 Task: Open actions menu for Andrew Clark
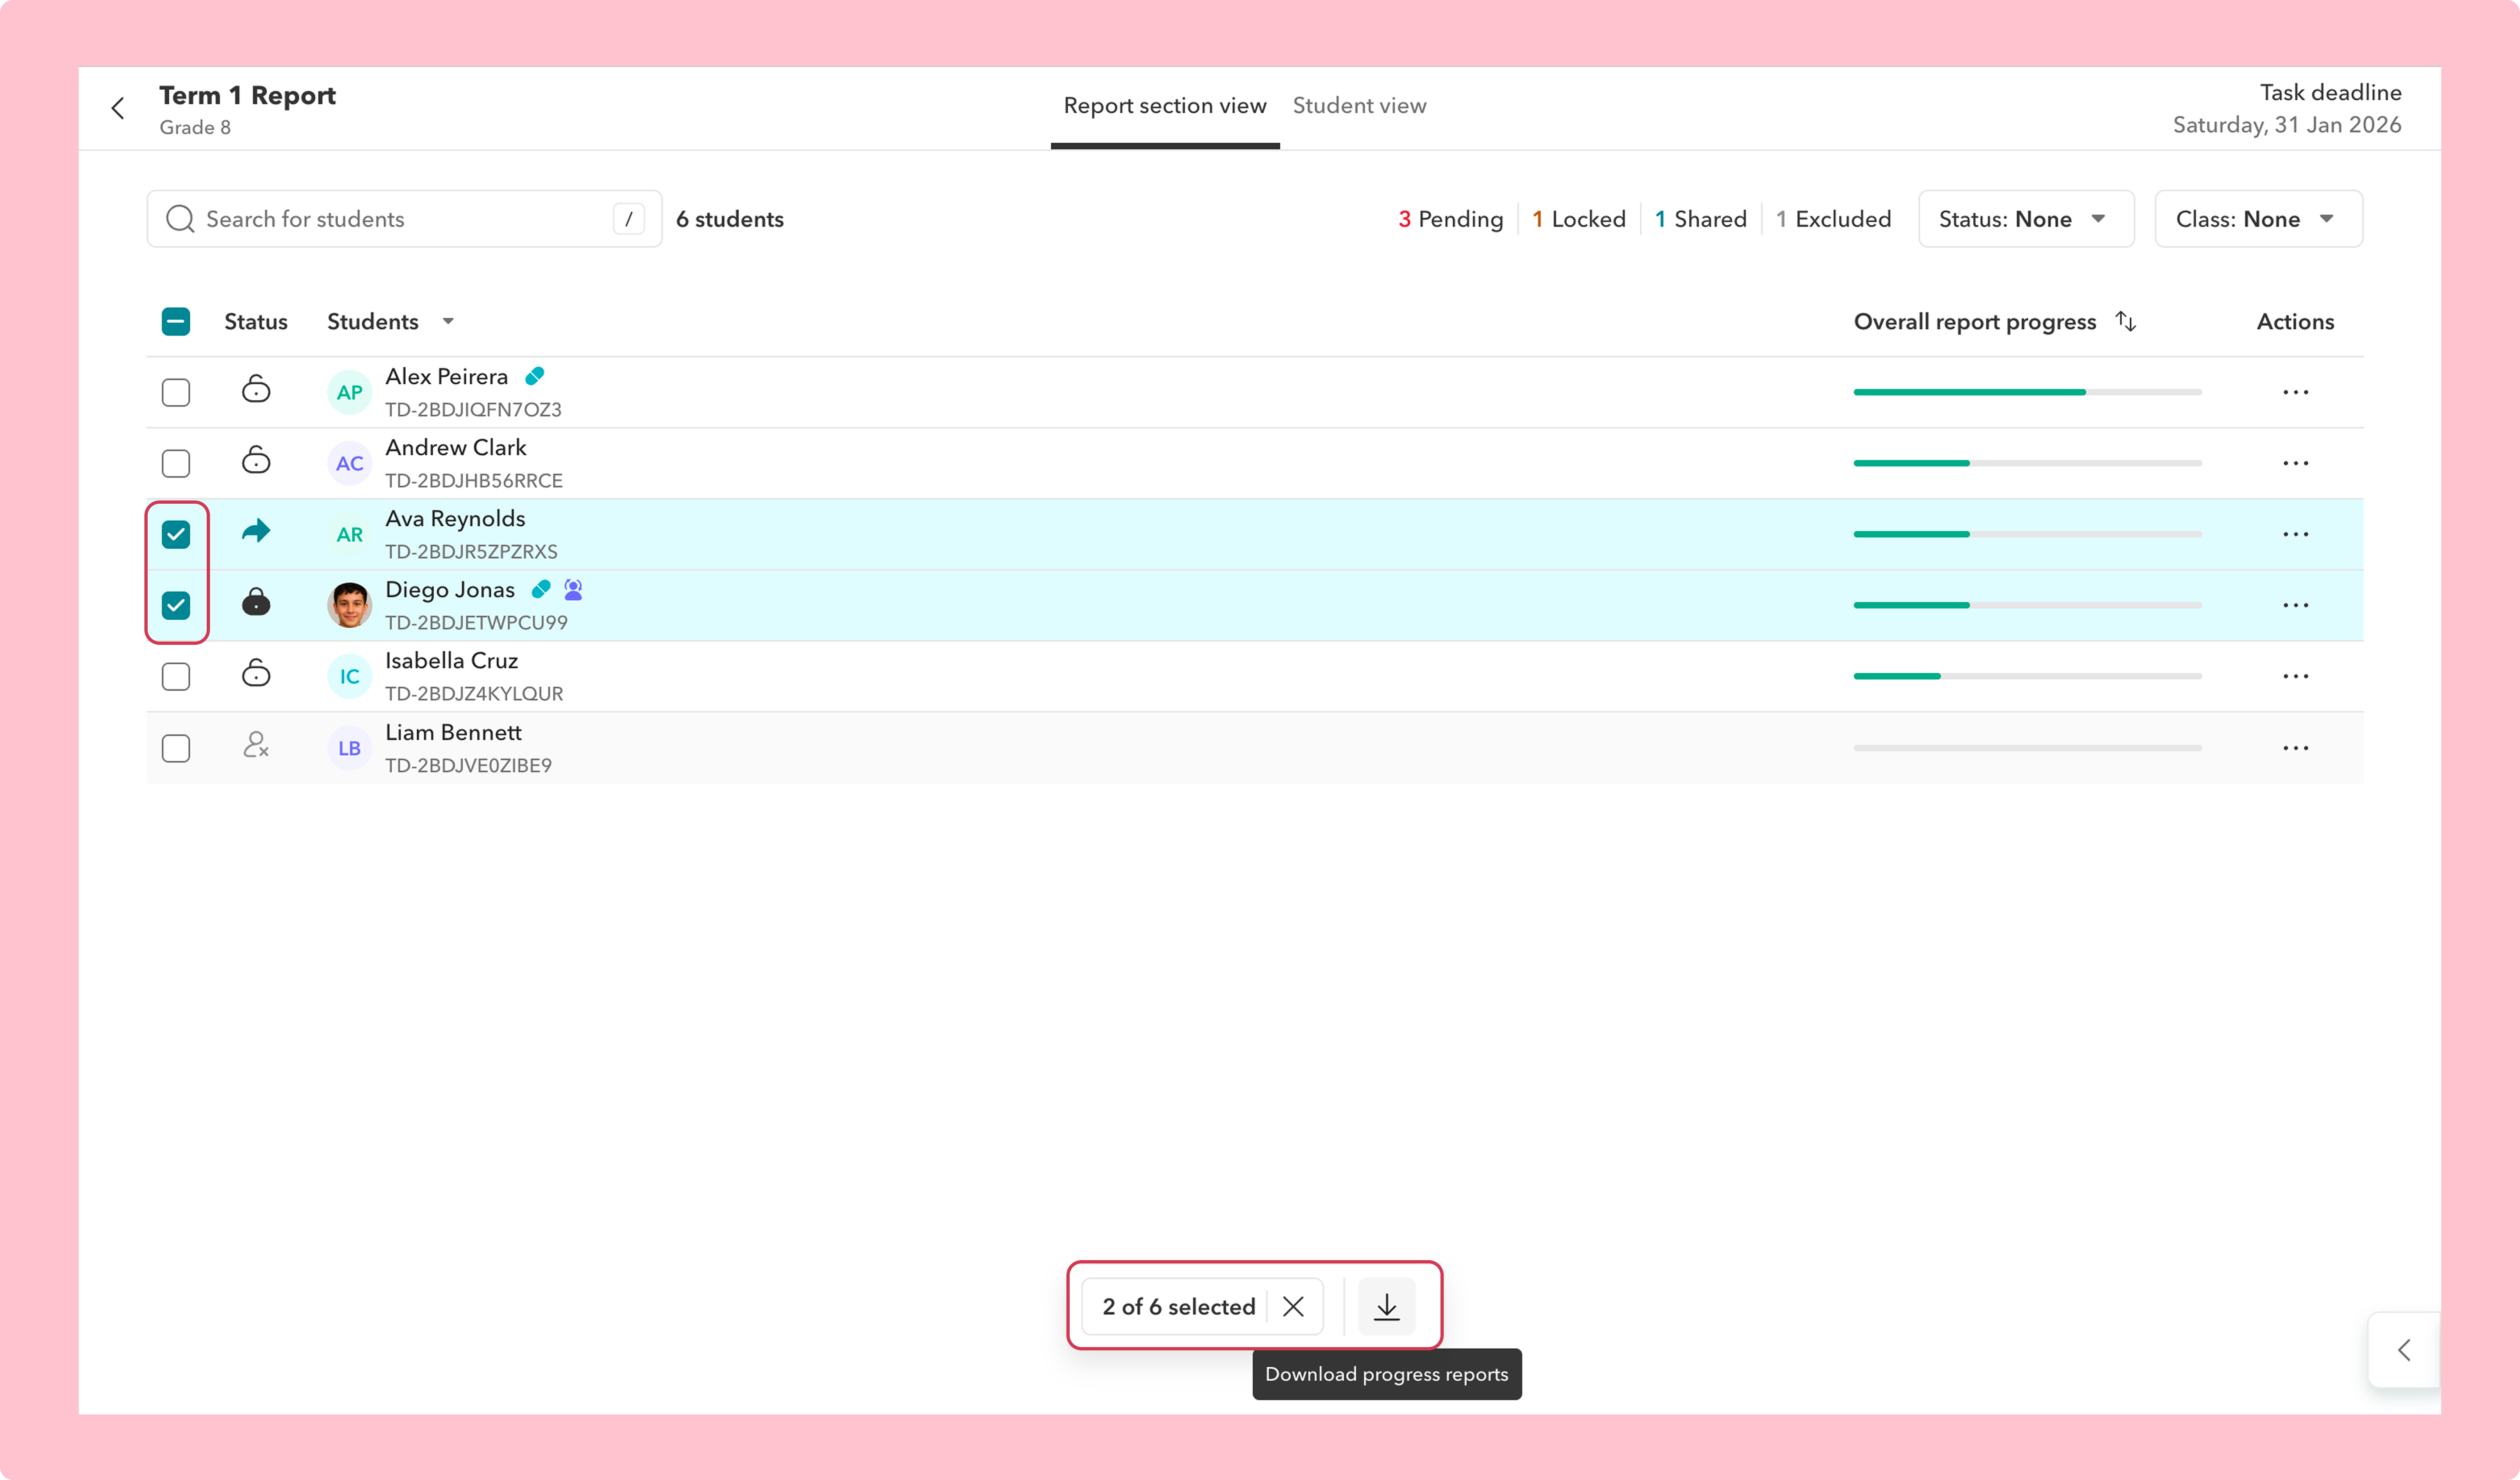[2296, 463]
